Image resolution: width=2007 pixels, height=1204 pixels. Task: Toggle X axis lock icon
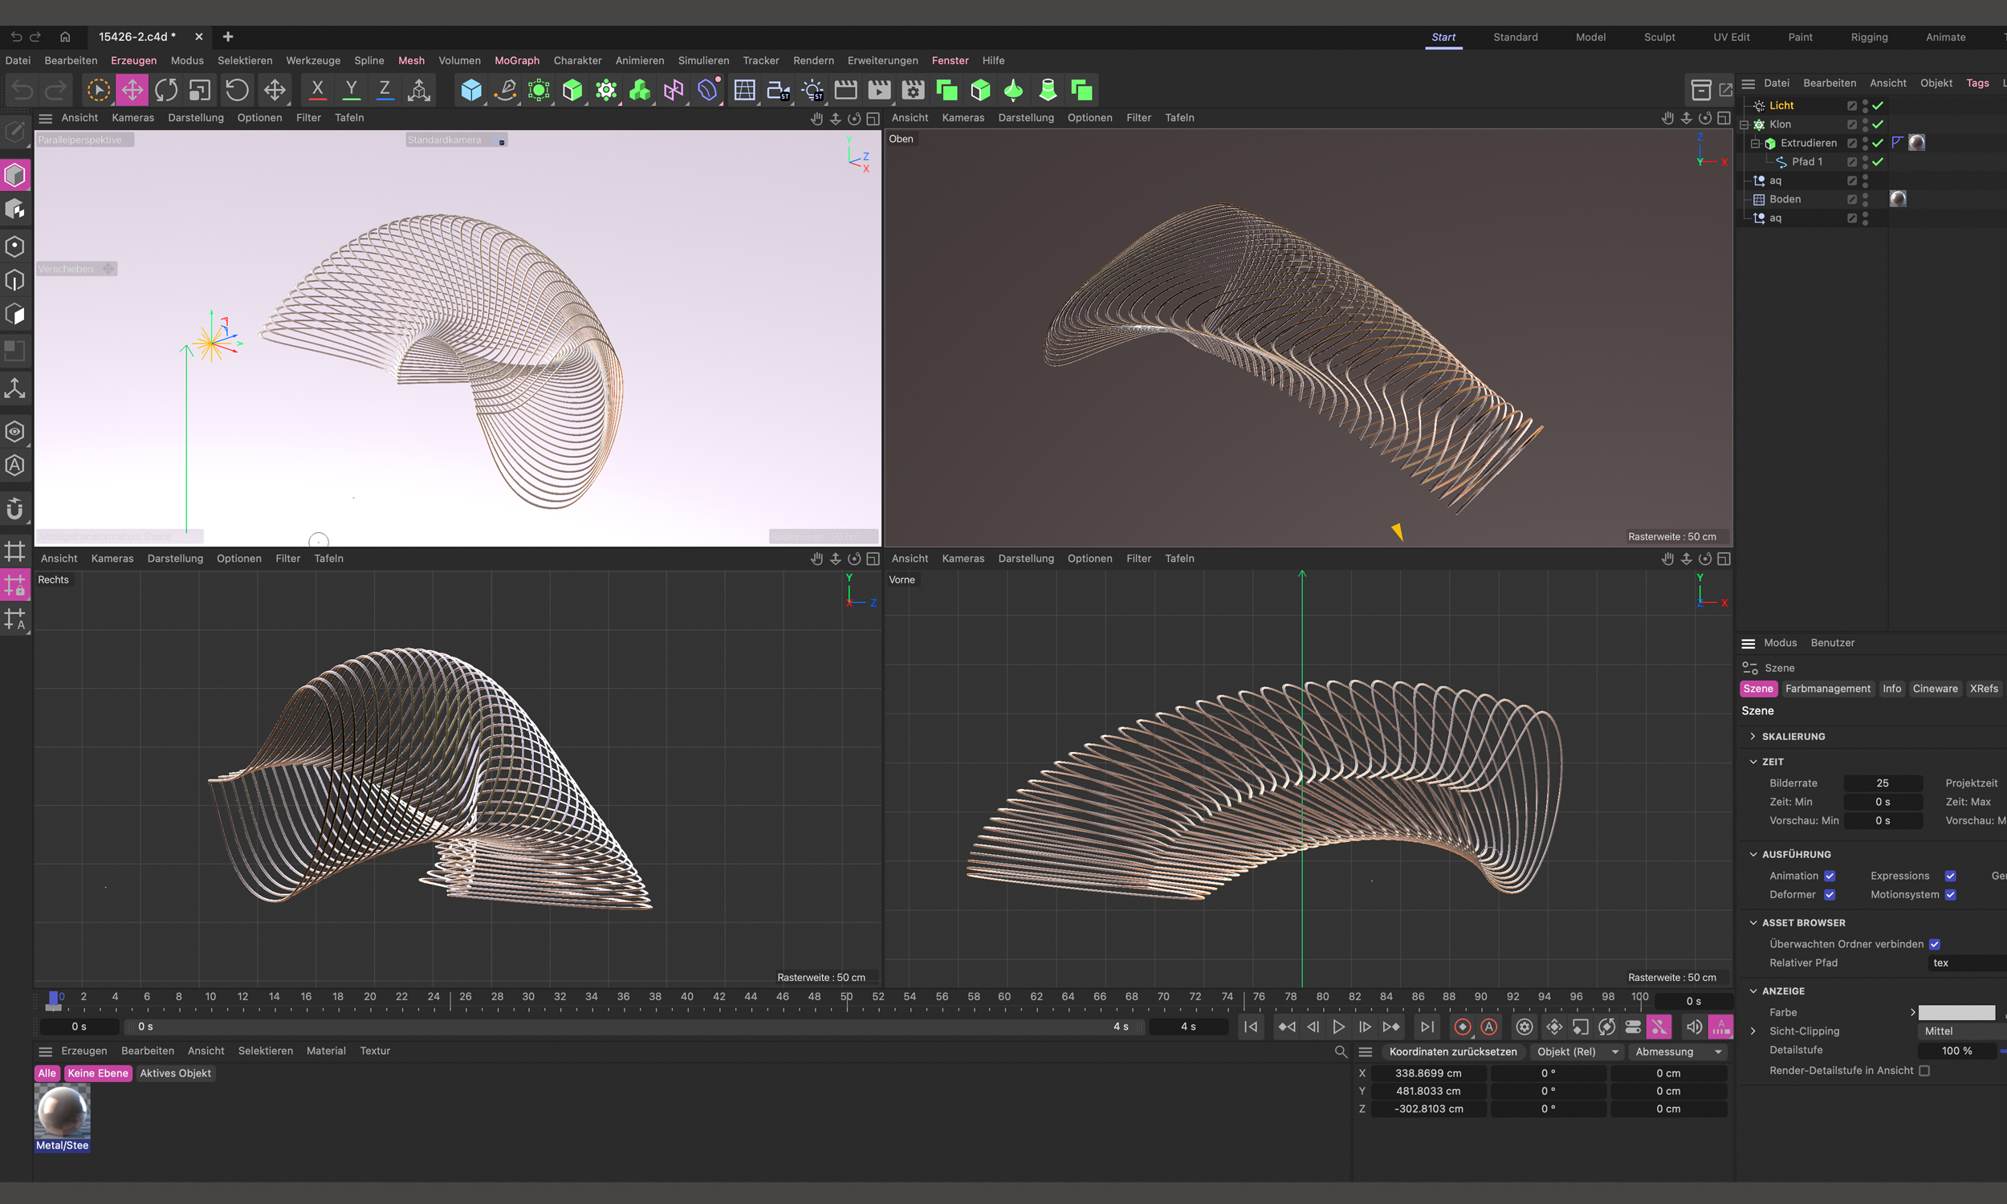tap(317, 90)
